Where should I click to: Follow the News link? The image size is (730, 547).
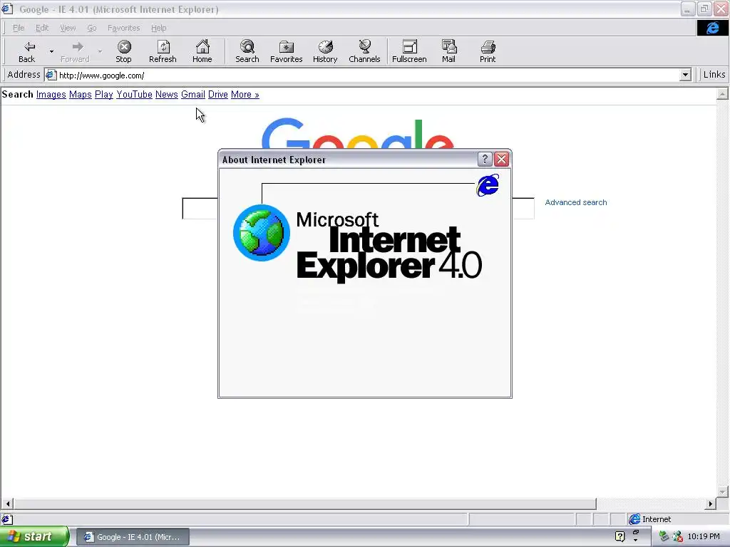[x=167, y=95]
